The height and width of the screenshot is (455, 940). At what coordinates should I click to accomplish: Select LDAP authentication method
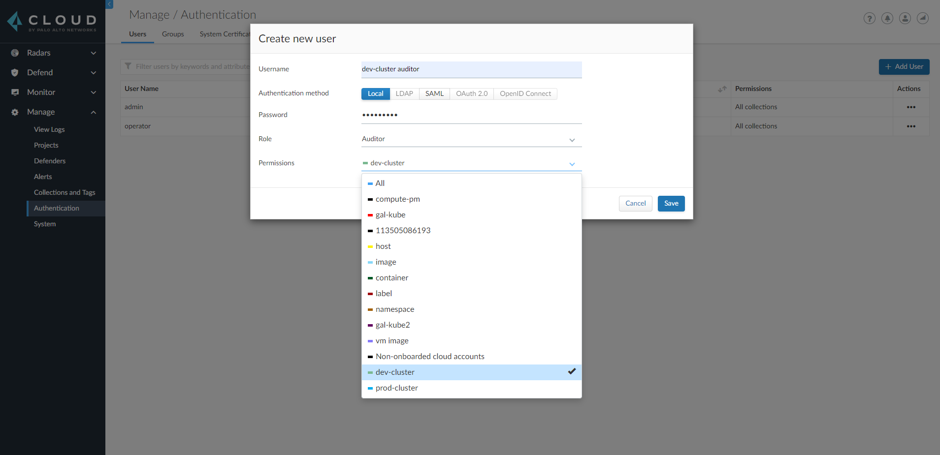404,94
